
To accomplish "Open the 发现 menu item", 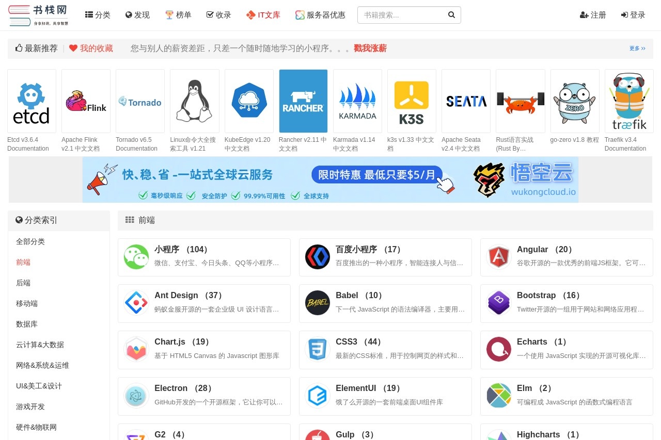I will pos(137,15).
